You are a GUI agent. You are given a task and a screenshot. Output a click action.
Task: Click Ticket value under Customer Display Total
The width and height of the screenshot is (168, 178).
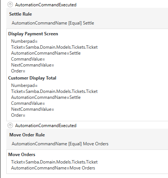coord(54,91)
